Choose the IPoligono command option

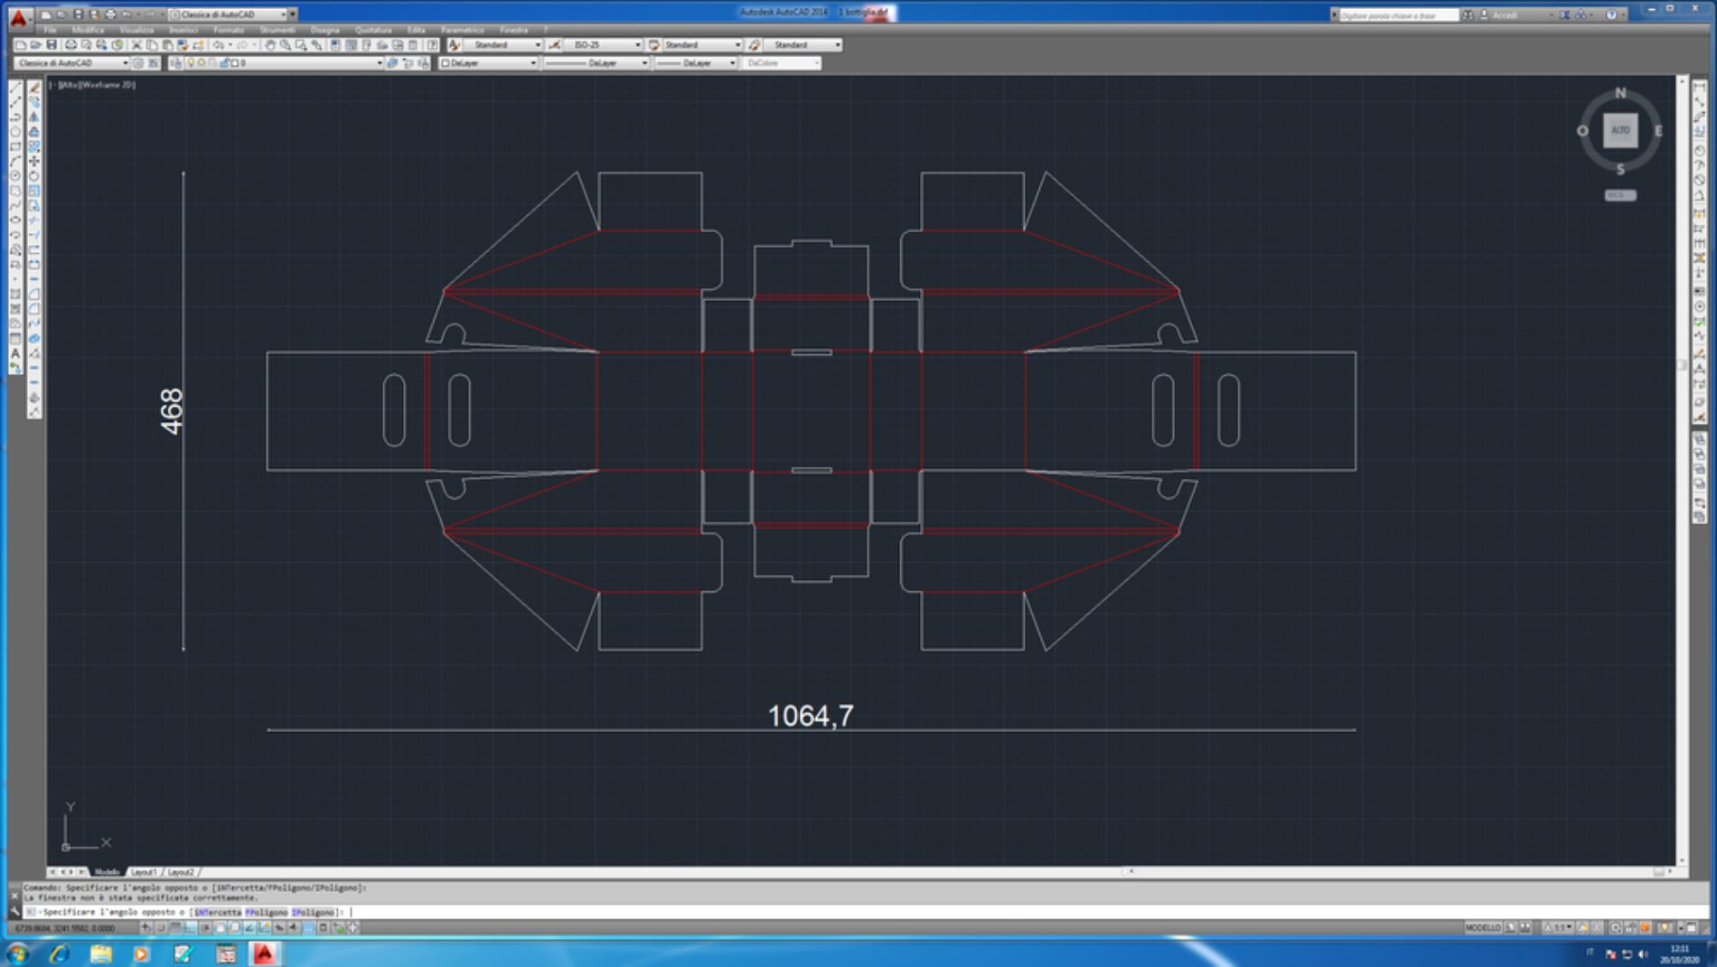[x=313, y=912]
